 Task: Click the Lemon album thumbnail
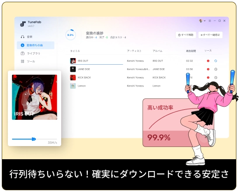tap(73, 86)
